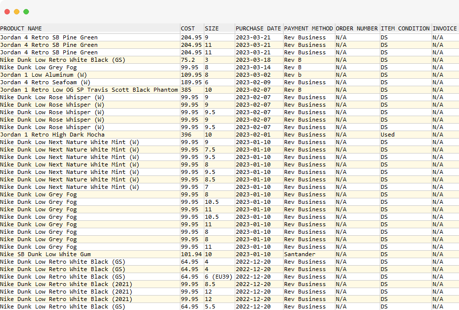
Task: Click the Travis Scott Black Phantom product name
Action: click(x=89, y=90)
